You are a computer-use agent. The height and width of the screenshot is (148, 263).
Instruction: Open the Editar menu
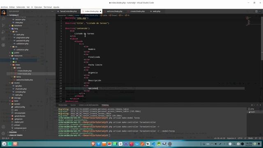[x=12, y=7]
